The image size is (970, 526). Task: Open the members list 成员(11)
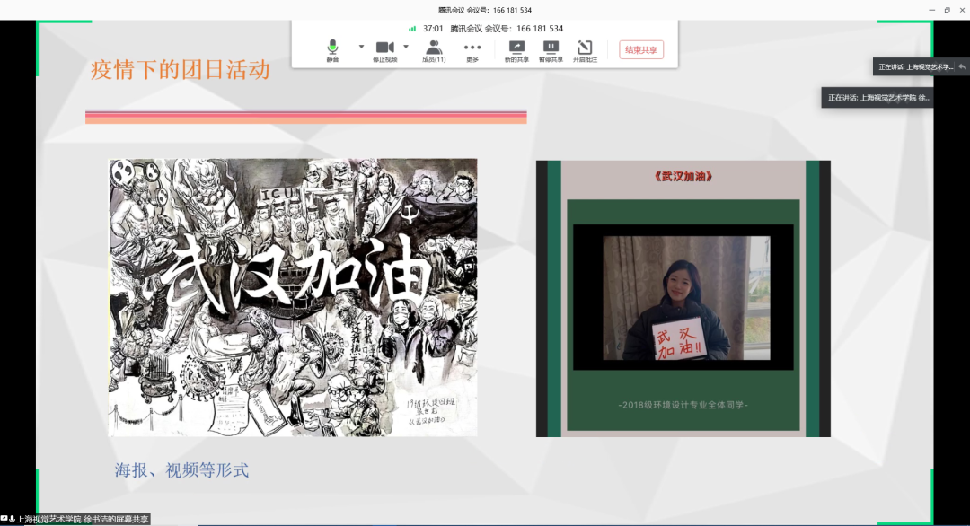coord(434,50)
